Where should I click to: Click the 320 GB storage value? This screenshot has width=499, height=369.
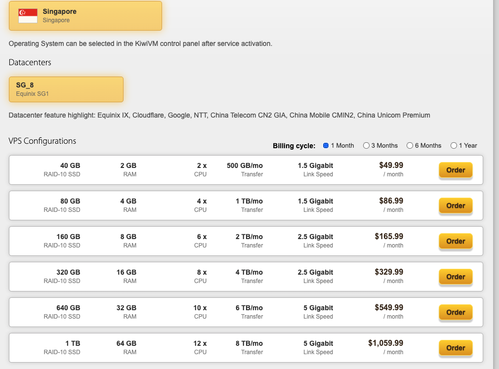click(x=68, y=273)
